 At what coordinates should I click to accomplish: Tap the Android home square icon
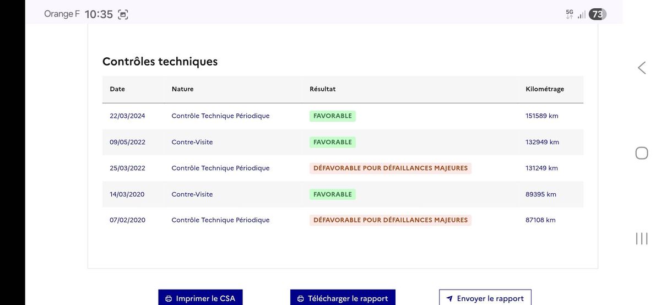(x=642, y=153)
